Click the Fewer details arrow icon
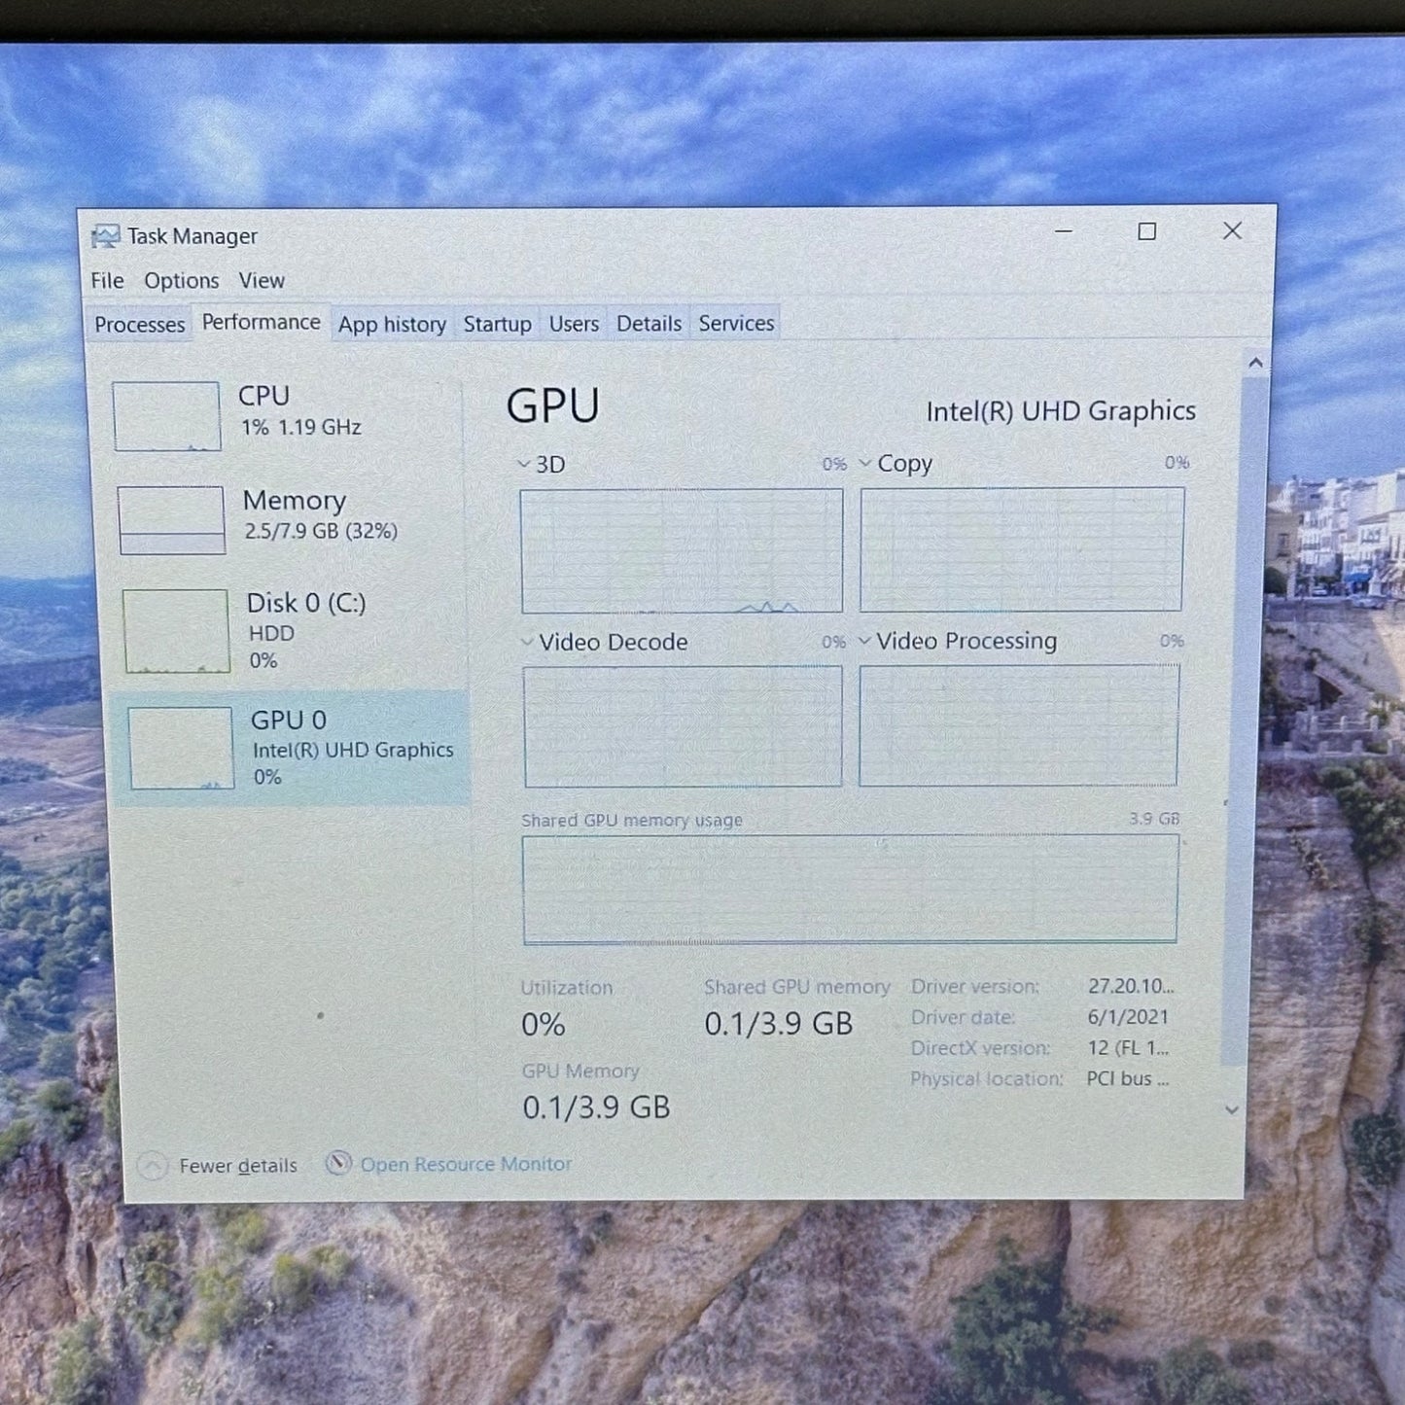Viewport: 1405px width, 1405px height. (153, 1165)
